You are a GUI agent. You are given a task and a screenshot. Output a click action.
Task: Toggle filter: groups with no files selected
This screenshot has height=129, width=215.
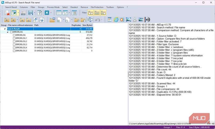coord(91,13)
